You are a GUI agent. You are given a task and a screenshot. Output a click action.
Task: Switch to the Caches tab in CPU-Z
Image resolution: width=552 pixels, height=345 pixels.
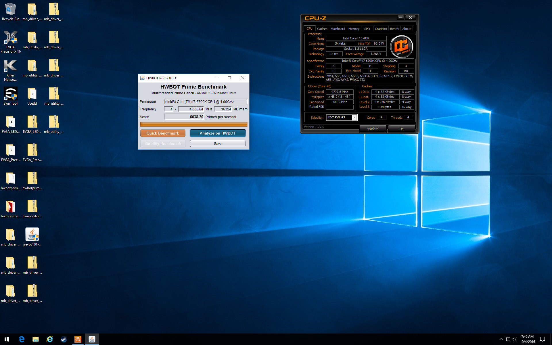point(322,29)
